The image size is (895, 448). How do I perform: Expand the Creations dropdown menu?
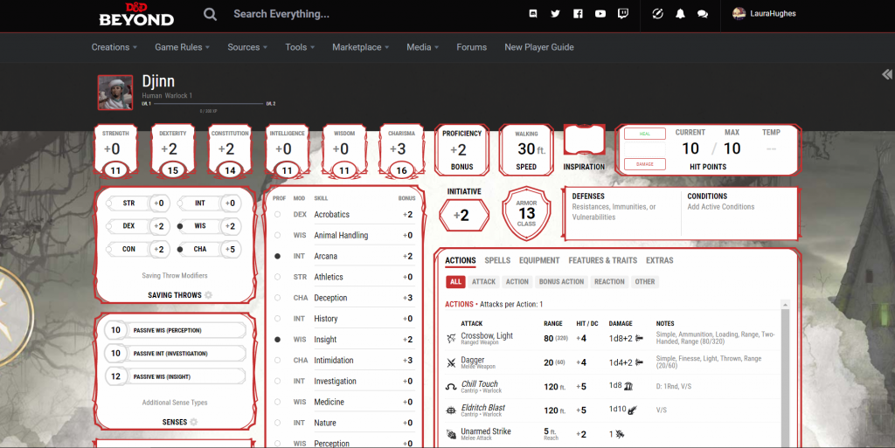pyautogui.click(x=114, y=47)
